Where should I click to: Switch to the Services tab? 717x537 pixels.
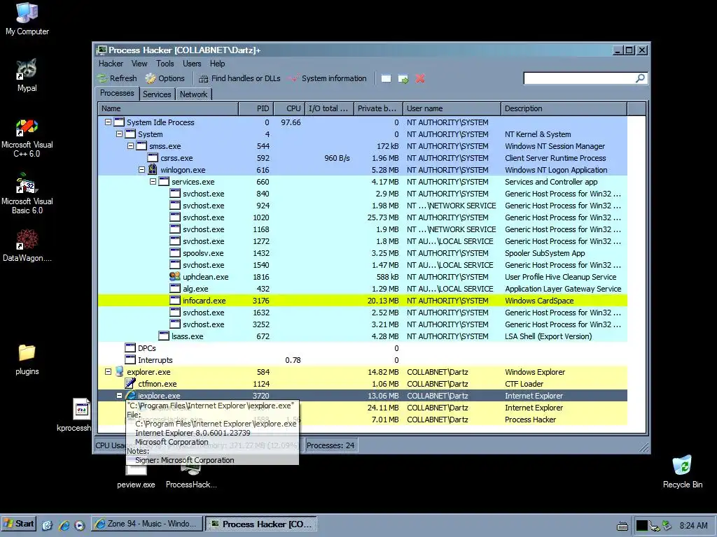156,94
